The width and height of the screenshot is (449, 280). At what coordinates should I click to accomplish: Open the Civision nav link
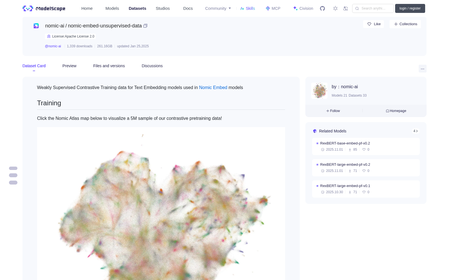[303, 8]
